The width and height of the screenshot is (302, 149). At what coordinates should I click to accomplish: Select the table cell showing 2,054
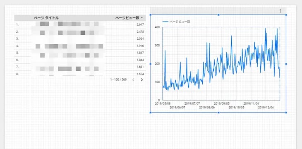(x=140, y=38)
